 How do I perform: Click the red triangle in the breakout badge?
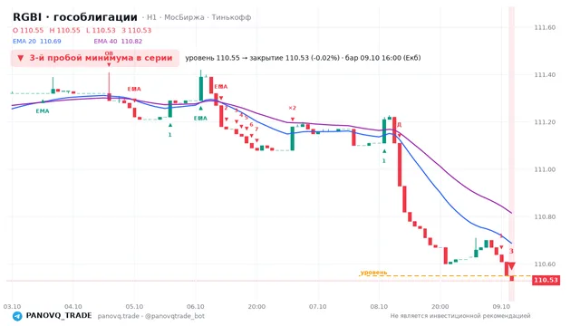21,58
